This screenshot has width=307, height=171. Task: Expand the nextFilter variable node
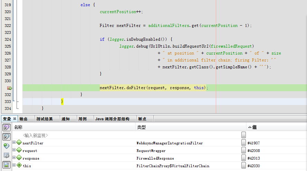pyautogui.click(x=14, y=142)
